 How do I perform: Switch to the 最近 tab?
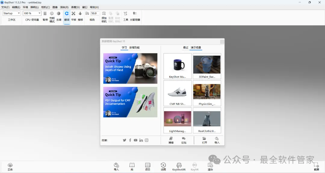(185, 48)
